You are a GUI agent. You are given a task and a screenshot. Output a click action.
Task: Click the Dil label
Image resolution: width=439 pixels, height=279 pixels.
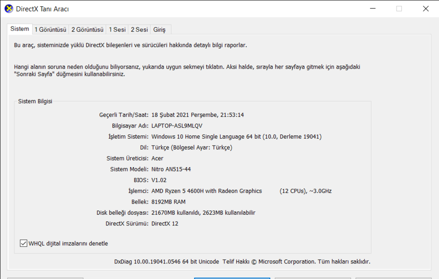click(144, 148)
